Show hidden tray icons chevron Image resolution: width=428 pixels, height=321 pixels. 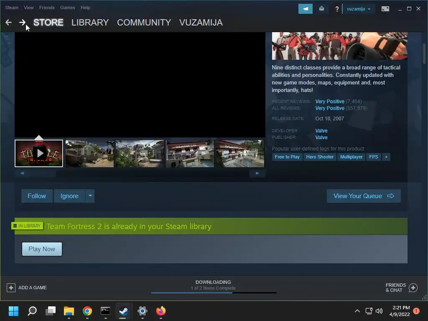tap(357, 311)
